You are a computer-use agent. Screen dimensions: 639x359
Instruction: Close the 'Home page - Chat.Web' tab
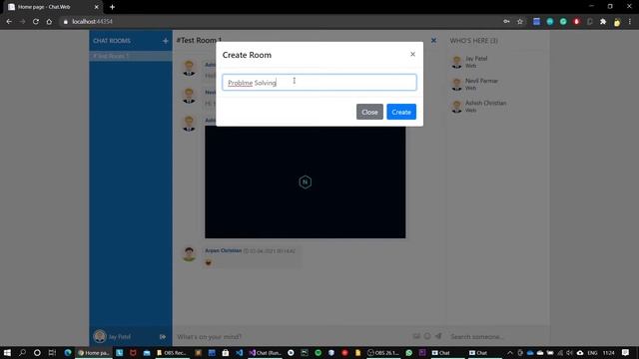coord(96,7)
